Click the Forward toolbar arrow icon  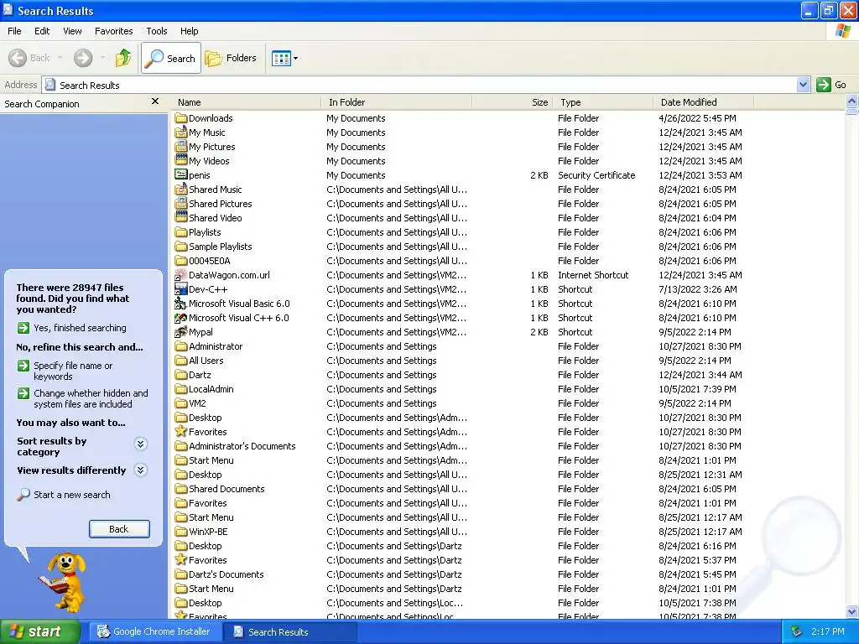[83, 58]
